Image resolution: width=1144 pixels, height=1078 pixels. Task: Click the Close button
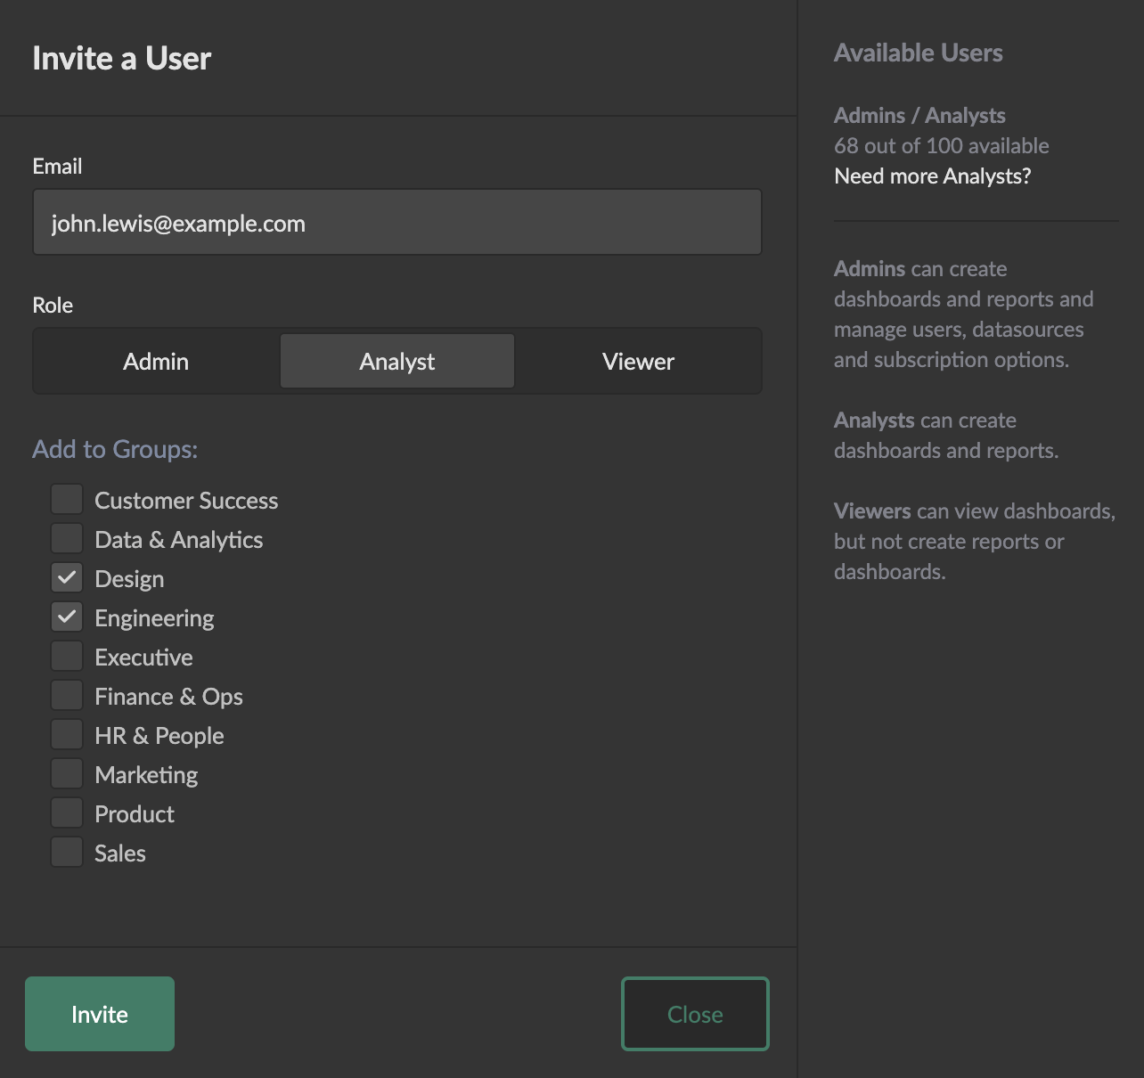(x=695, y=1014)
